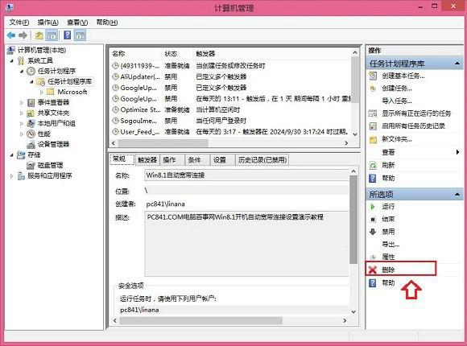Screen dimensions: 467x346
Task: Click the Create Basic Task icon
Action: pyautogui.click(x=373, y=76)
